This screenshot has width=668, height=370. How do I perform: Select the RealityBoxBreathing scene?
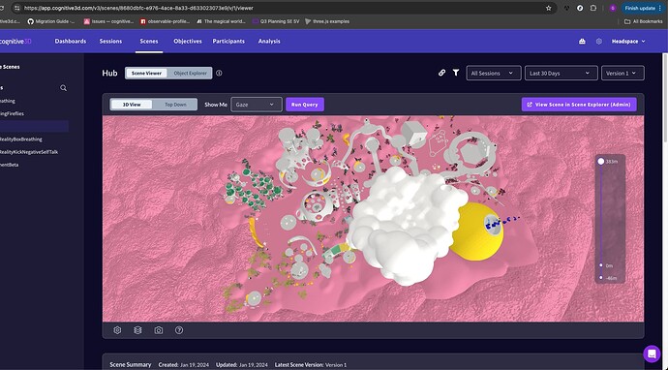pyautogui.click(x=21, y=139)
